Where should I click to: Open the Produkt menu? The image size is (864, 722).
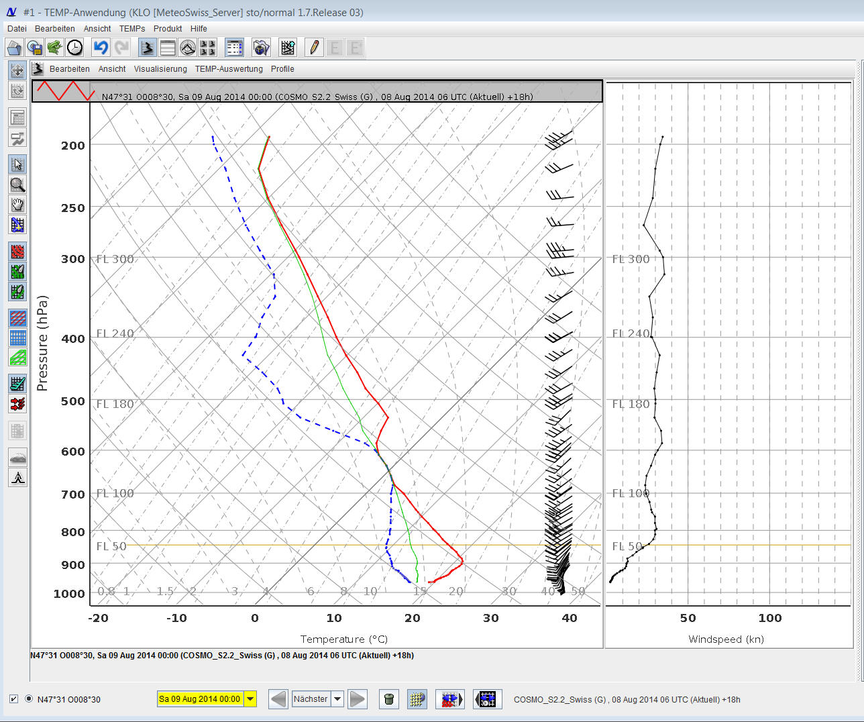click(168, 29)
